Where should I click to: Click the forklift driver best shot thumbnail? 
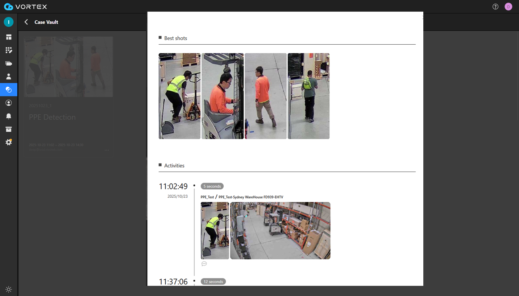pos(223,96)
